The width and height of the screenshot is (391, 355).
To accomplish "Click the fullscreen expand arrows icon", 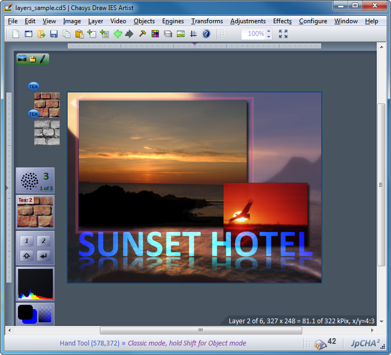I will 283,34.
